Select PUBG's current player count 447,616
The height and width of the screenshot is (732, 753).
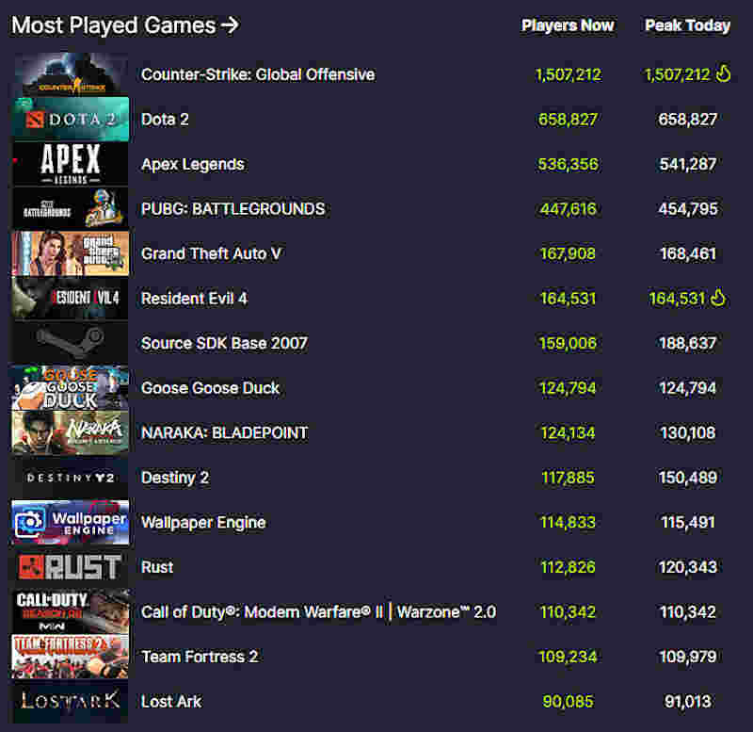(x=568, y=208)
